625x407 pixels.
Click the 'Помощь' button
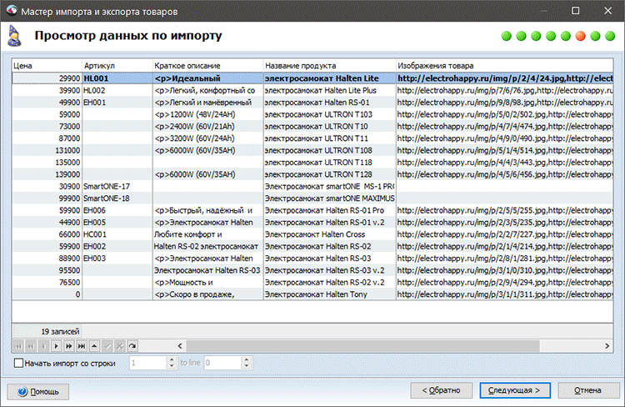click(x=37, y=391)
